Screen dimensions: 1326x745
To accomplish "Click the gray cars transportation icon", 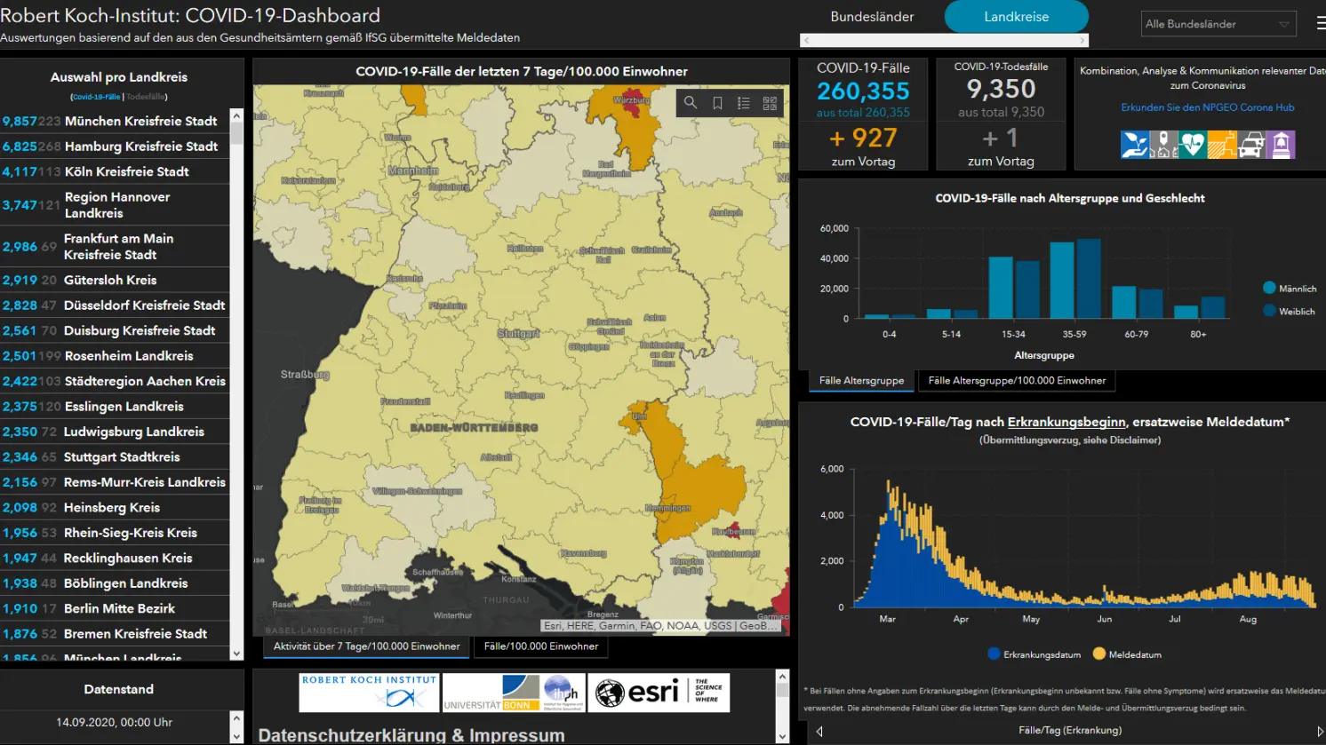I will 1251,145.
